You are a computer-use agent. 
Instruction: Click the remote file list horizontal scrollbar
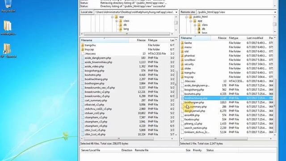coord(215,139)
